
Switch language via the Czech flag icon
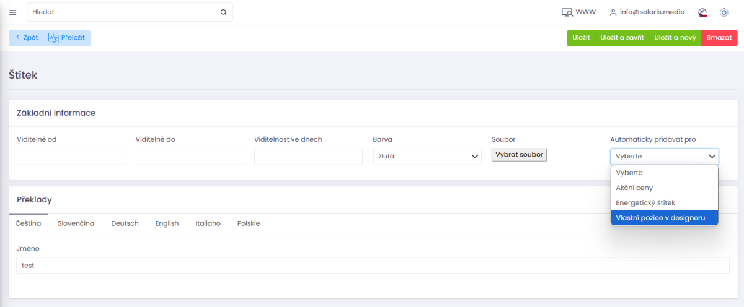[x=702, y=12]
